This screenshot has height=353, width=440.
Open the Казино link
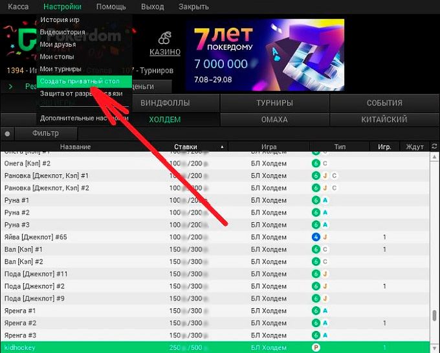(165, 52)
